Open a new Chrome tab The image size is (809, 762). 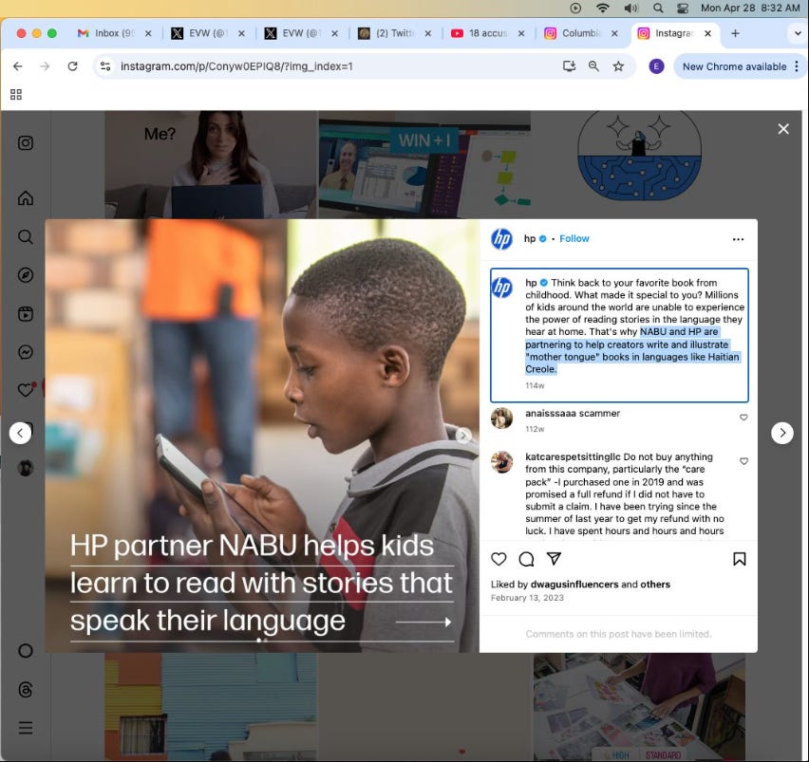pyautogui.click(x=735, y=33)
